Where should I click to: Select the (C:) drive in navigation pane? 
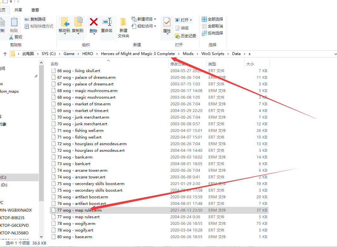tap(19, 177)
